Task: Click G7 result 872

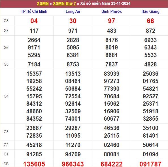Action: (150, 31)
